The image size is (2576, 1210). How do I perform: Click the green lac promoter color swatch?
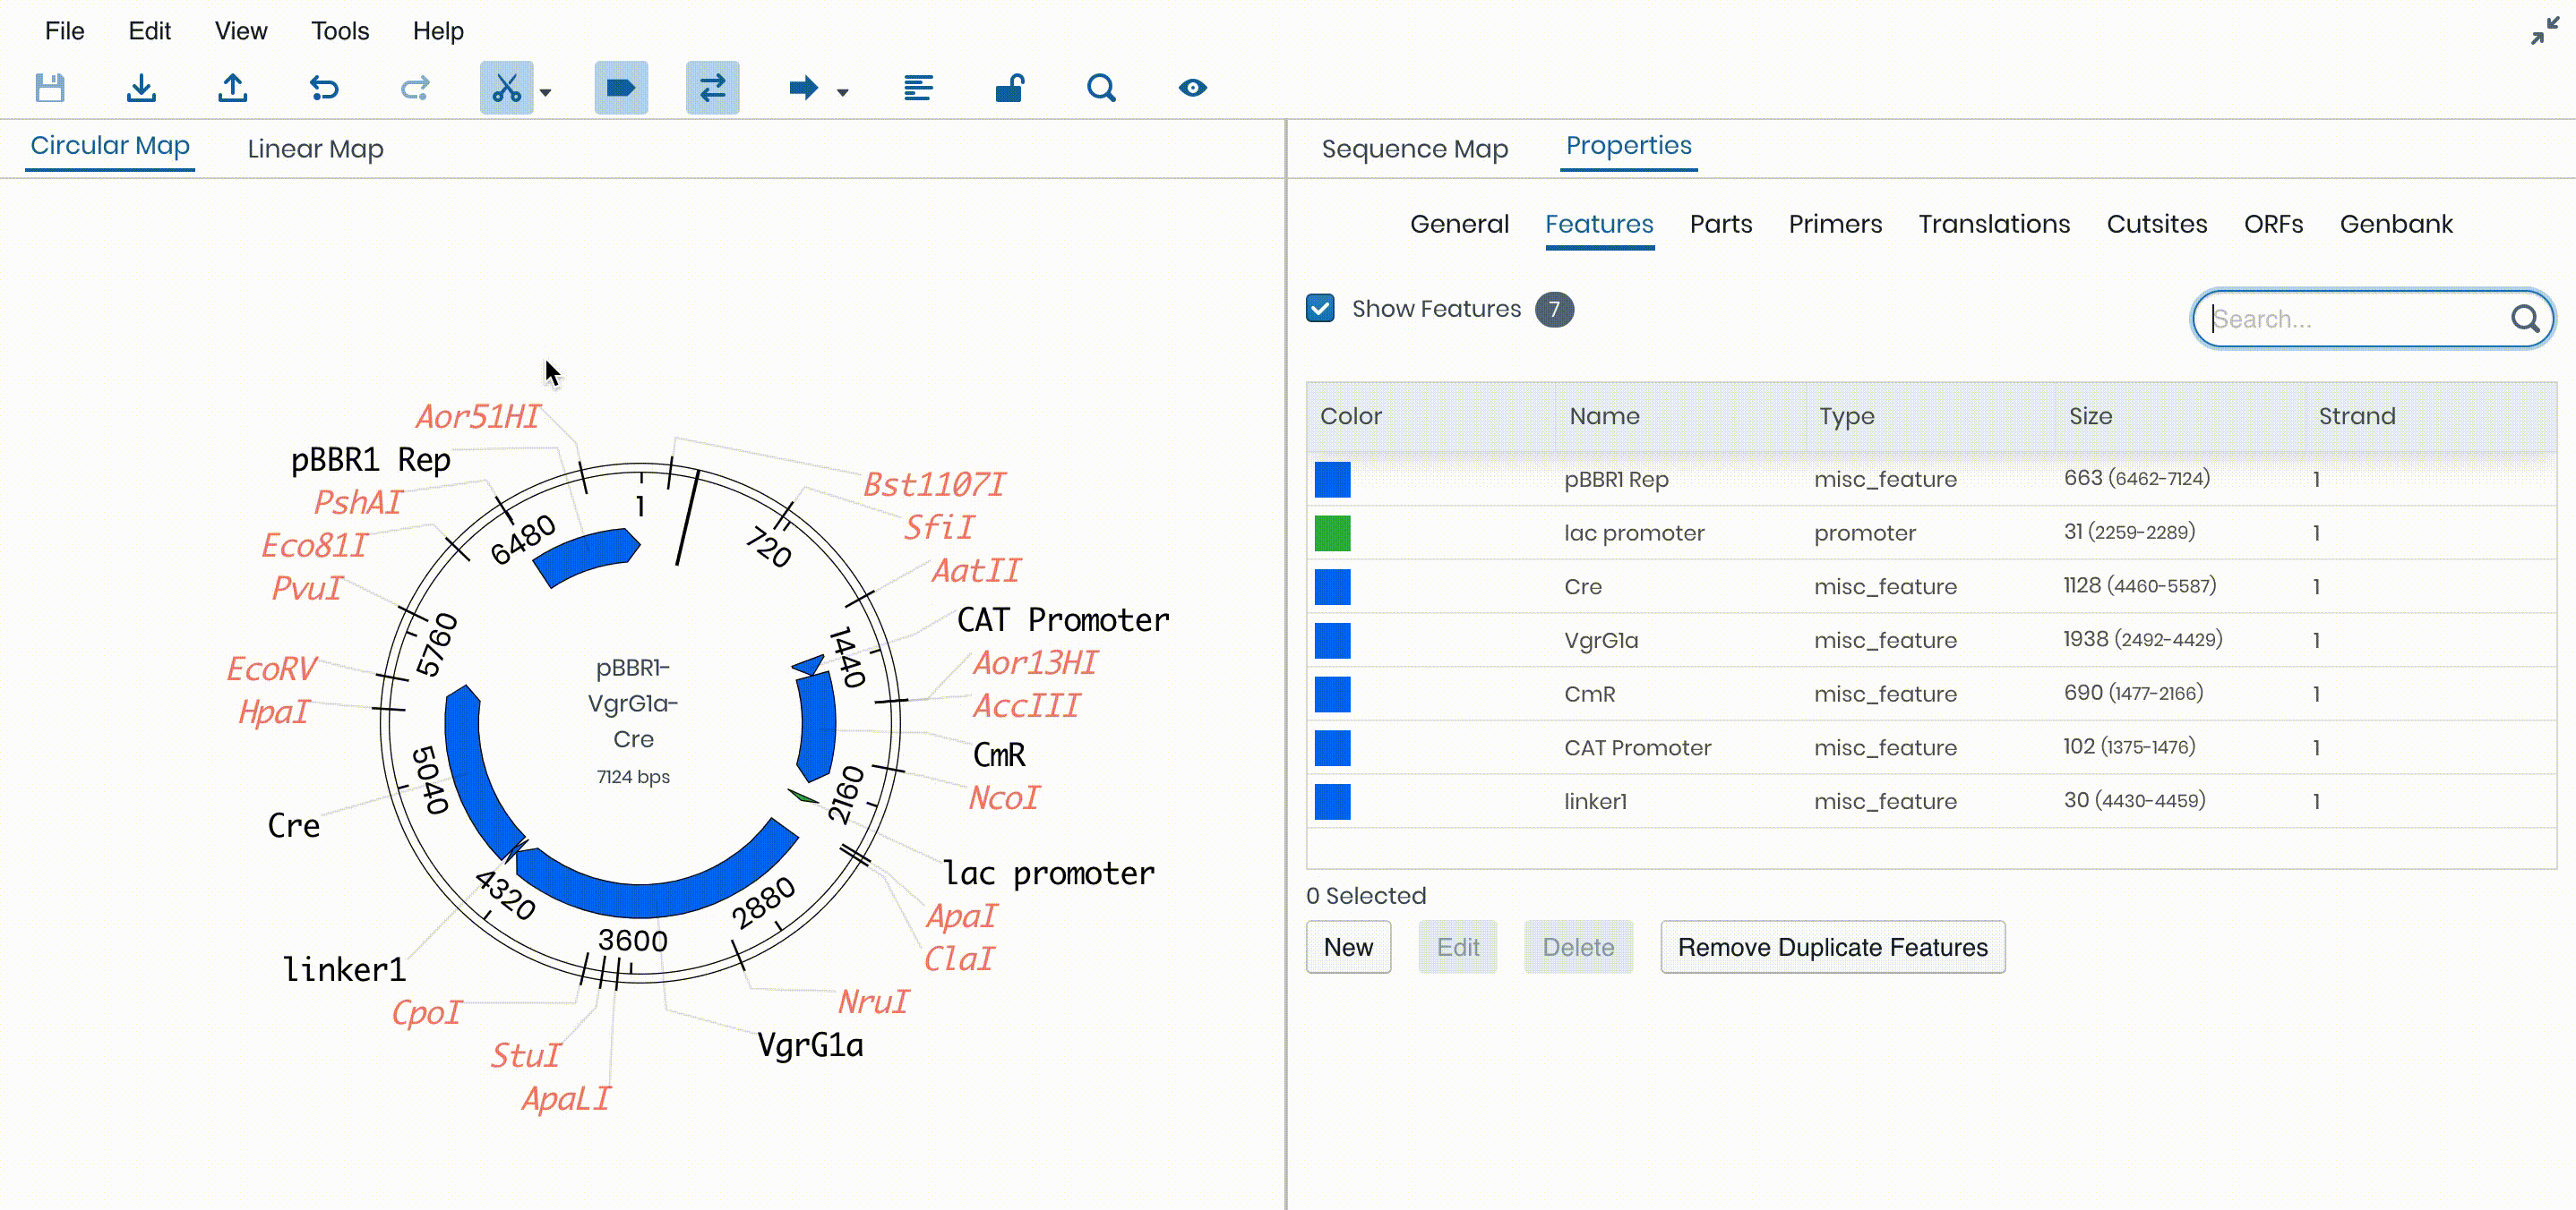pyautogui.click(x=1332, y=533)
